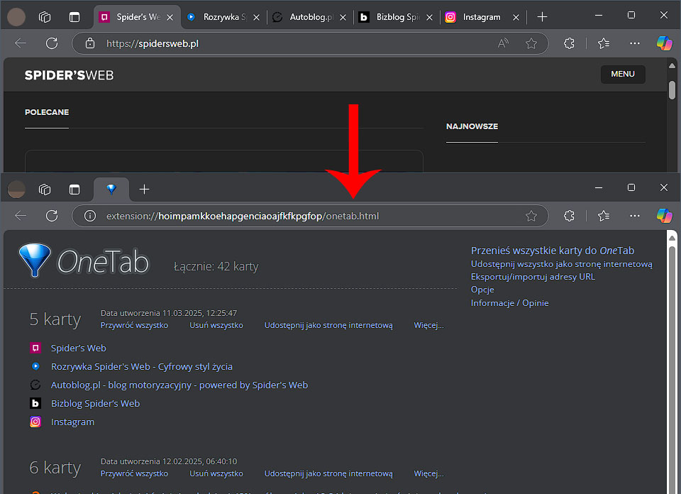681x494 pixels.
Task: Launch Copilot from upper window toolbar
Action: pos(665,43)
